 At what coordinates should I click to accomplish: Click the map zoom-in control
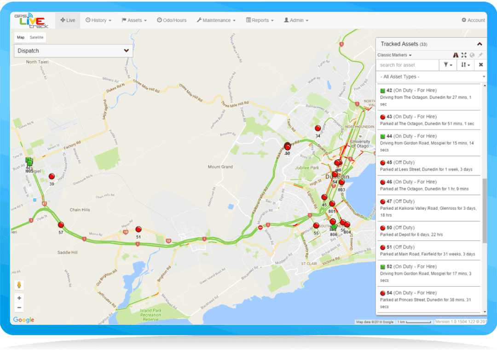(19, 298)
